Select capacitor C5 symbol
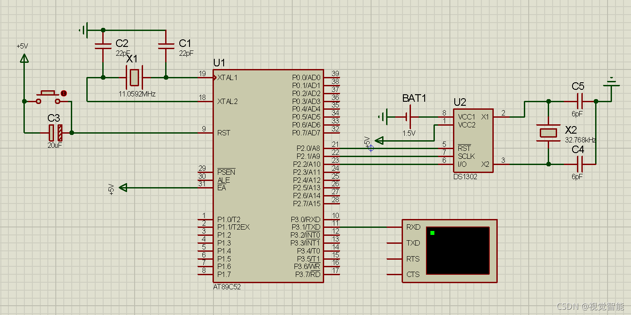This screenshot has width=631, height=315. (579, 101)
